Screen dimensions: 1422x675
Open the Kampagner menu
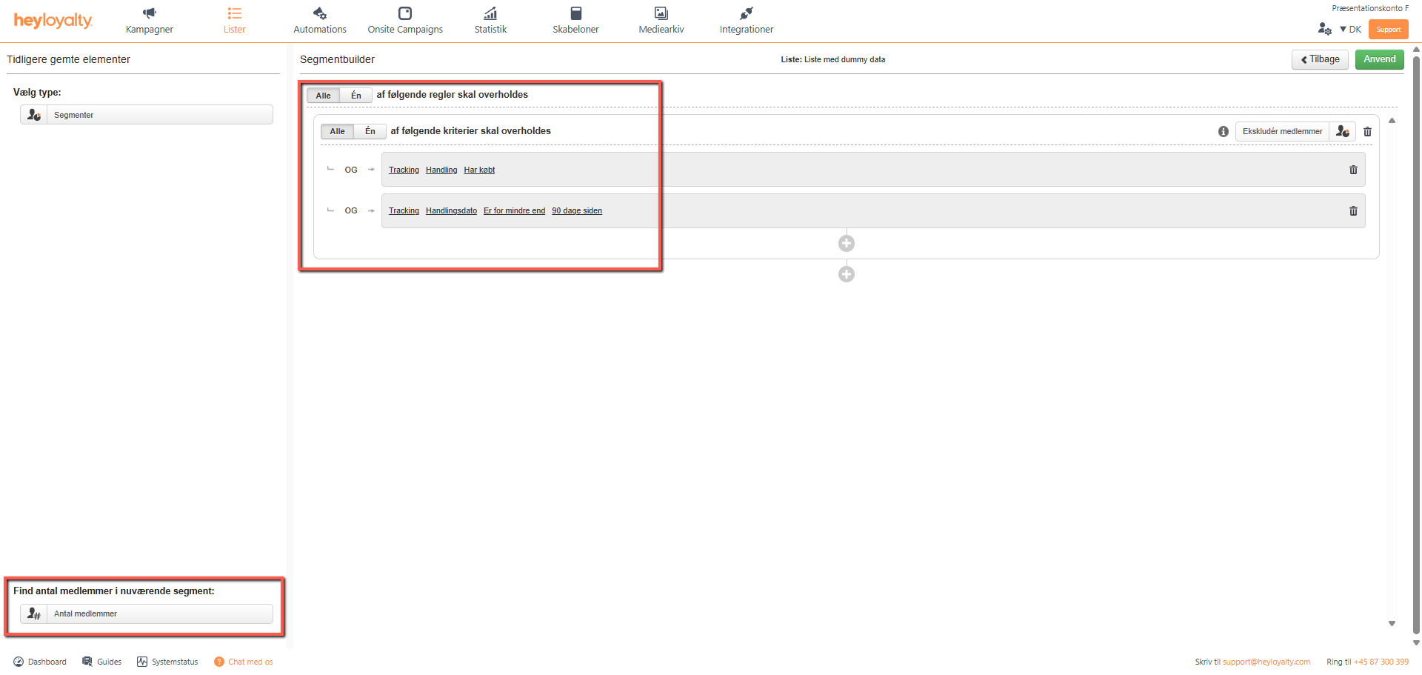[x=150, y=21]
